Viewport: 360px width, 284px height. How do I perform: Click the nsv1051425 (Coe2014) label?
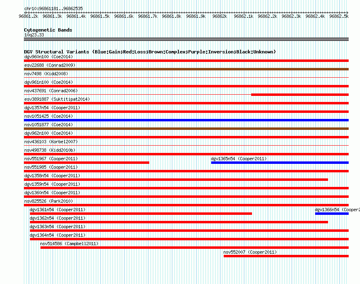click(49, 116)
